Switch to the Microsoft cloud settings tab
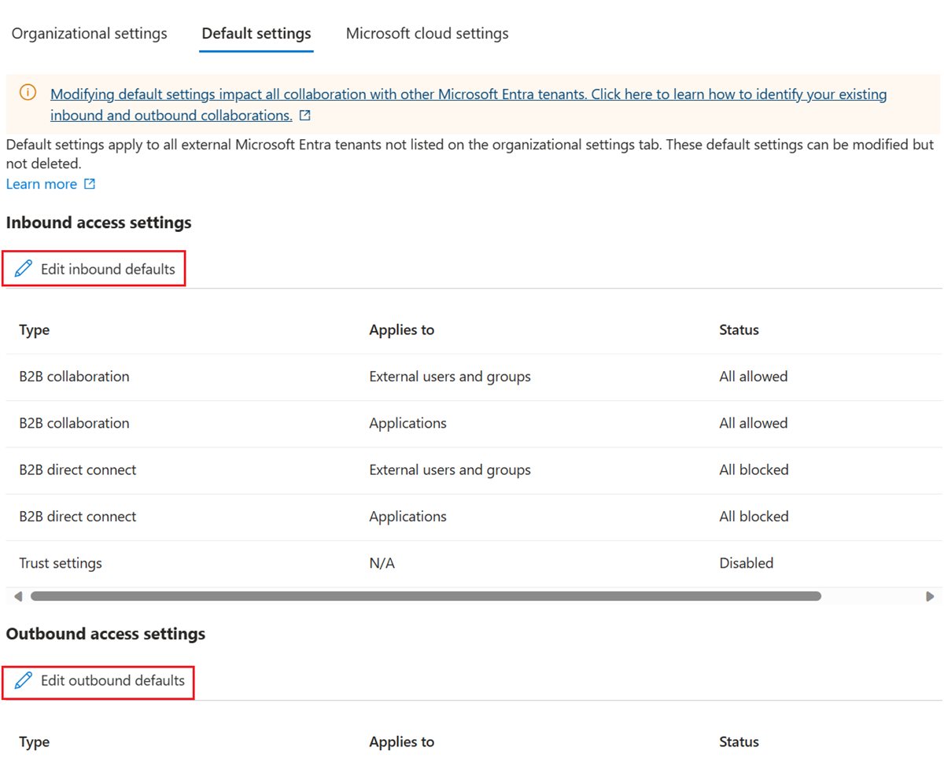Viewport: 944px width, 762px height. (x=426, y=33)
